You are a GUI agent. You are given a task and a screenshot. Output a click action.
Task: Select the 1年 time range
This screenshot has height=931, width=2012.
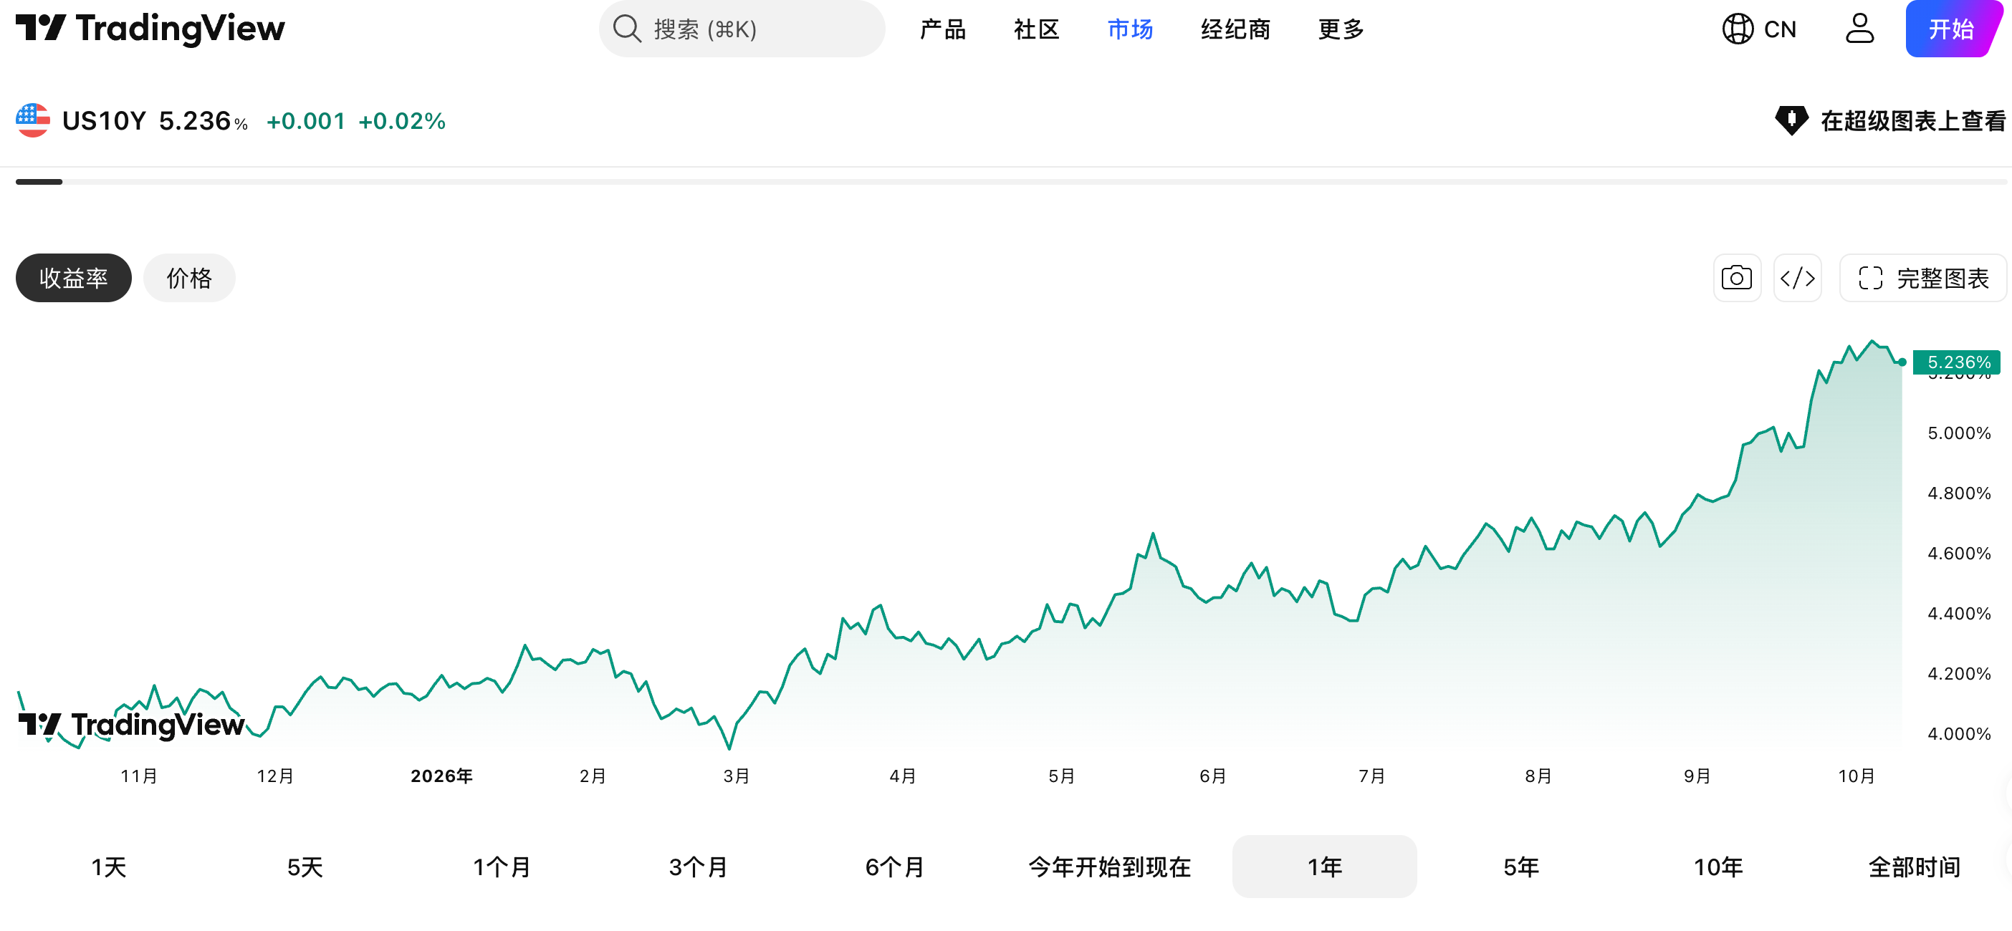[x=1325, y=867]
